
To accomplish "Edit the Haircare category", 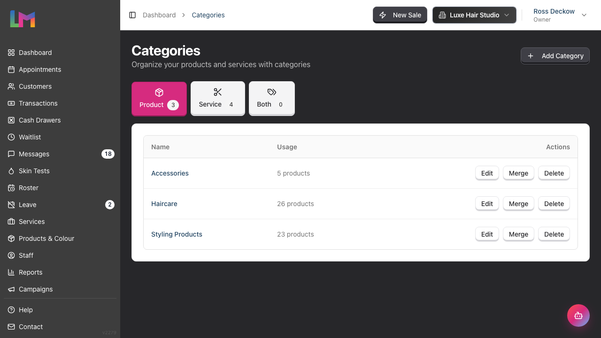I will (487, 204).
